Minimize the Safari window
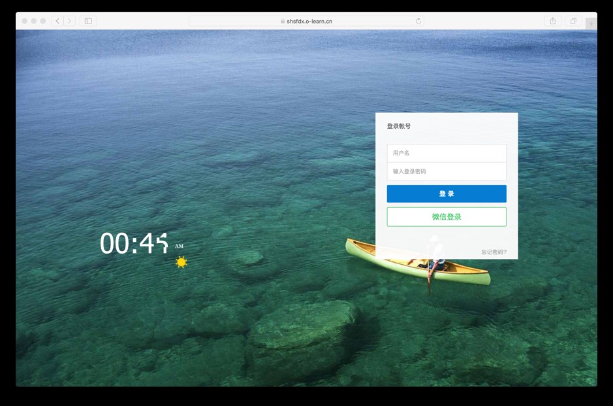Viewport: 613px width, 406px height. pyautogui.click(x=34, y=21)
